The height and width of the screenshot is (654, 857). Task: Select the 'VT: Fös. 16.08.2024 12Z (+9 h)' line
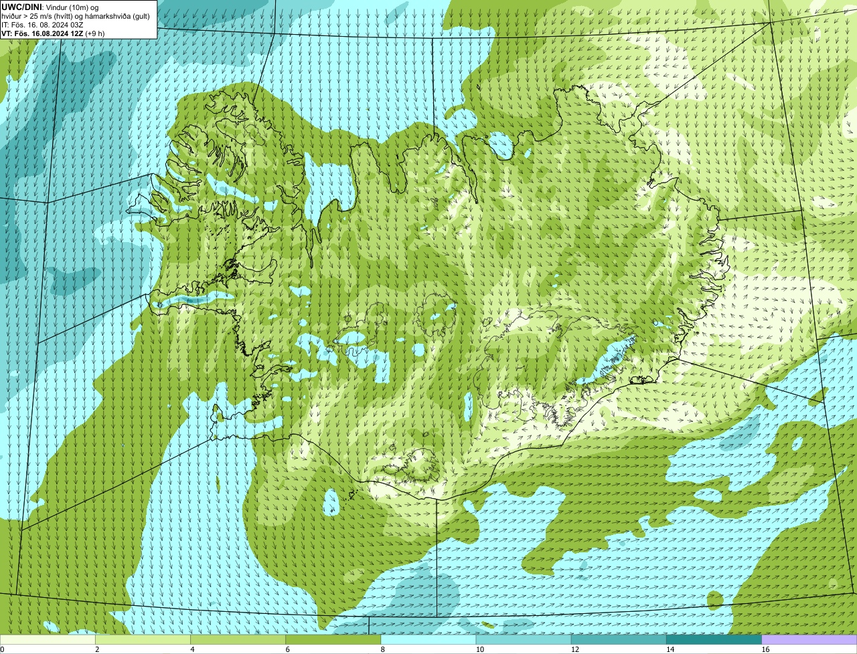point(53,33)
